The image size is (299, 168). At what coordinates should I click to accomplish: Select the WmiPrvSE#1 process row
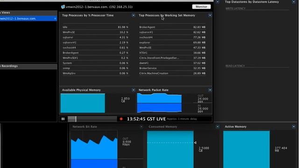[x=95, y=58]
